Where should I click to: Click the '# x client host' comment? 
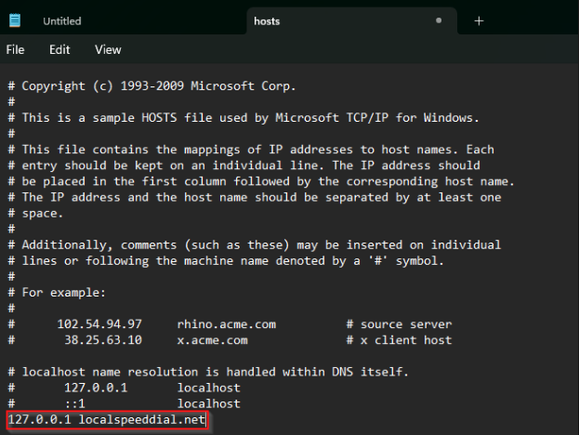(400, 340)
